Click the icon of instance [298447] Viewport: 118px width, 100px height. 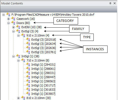28,77
